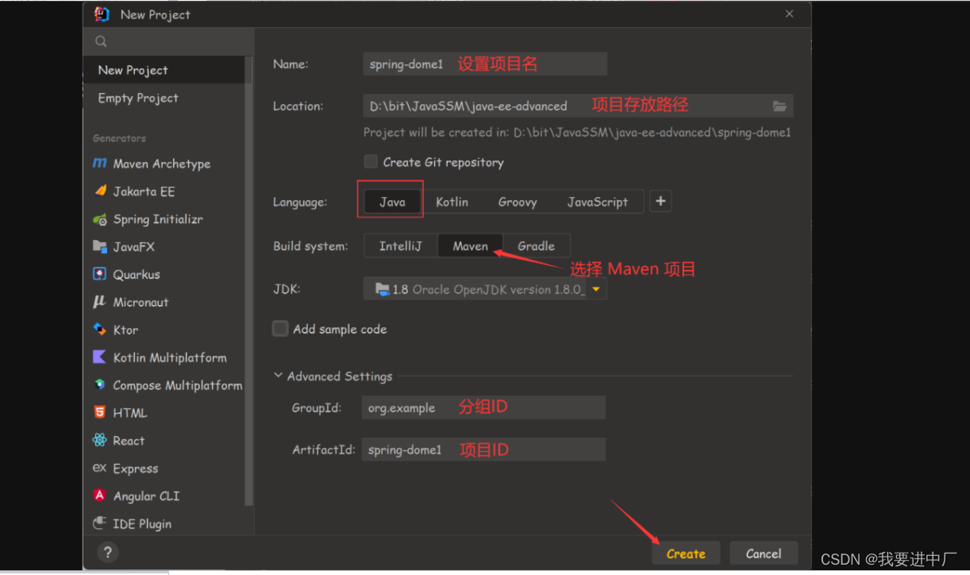
Task: Open the add language plus menu
Action: [x=660, y=201]
